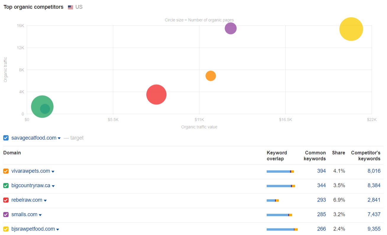
Task: Click common keywords count 394
Action: [321, 171]
